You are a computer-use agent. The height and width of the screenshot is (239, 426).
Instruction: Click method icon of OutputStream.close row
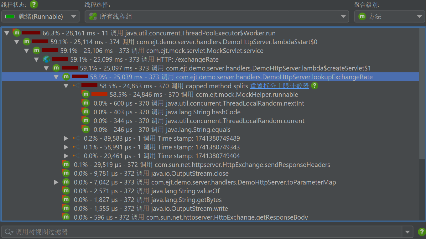66,173
